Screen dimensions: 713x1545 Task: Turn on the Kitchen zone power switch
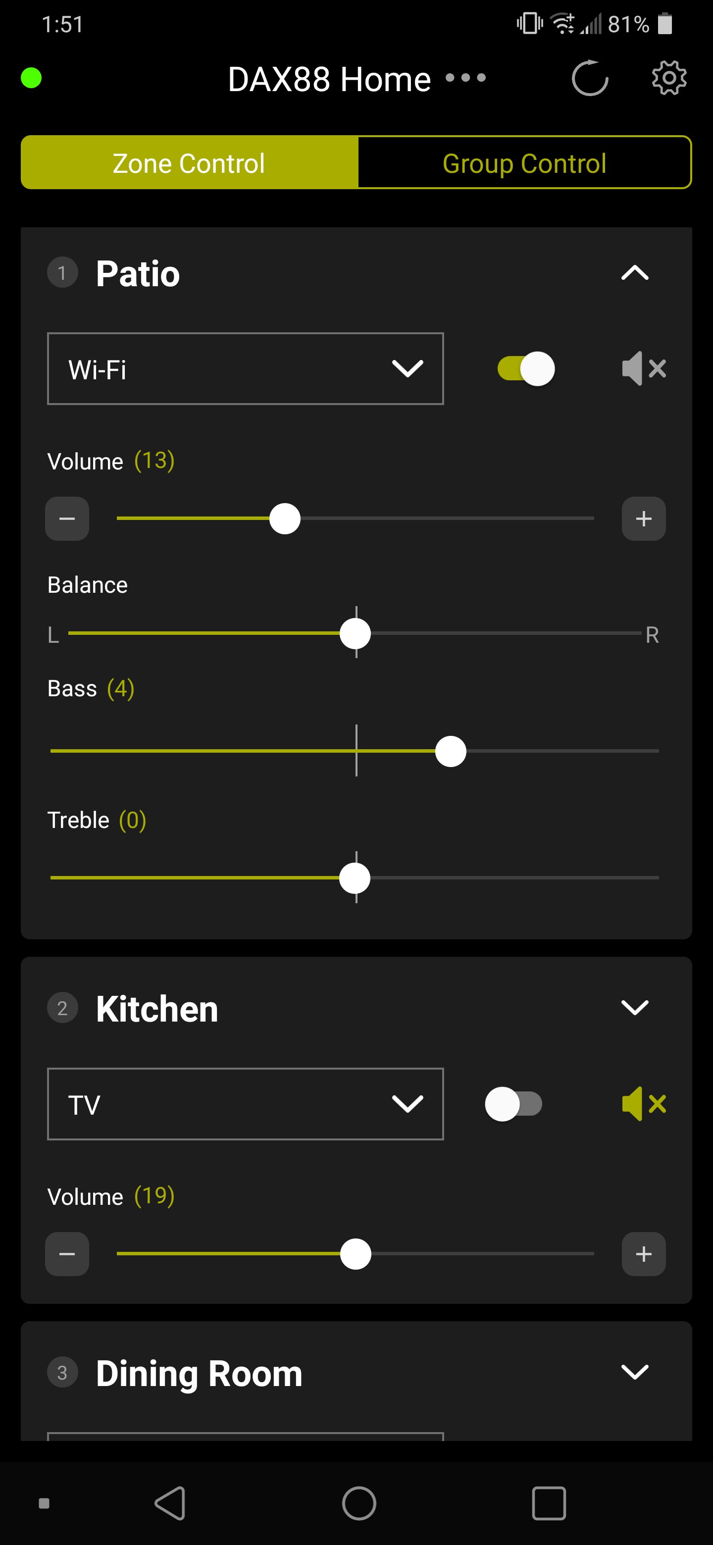[x=513, y=1104]
